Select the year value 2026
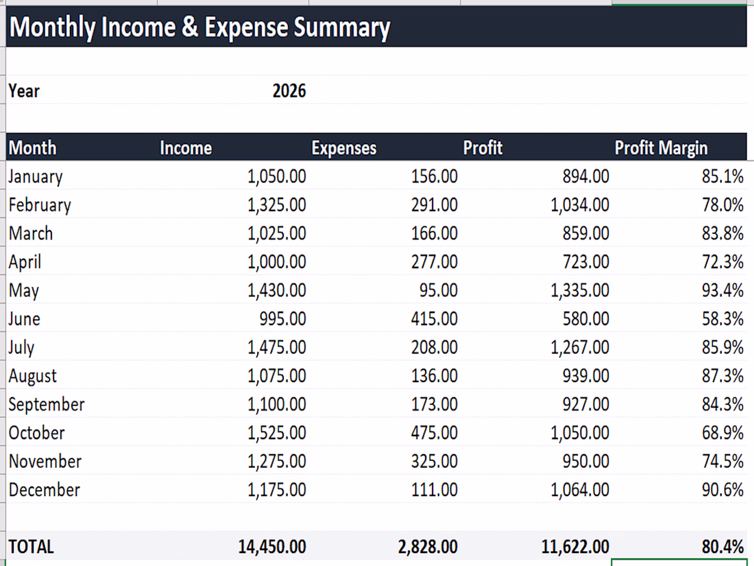The width and height of the screenshot is (754, 566). [289, 91]
